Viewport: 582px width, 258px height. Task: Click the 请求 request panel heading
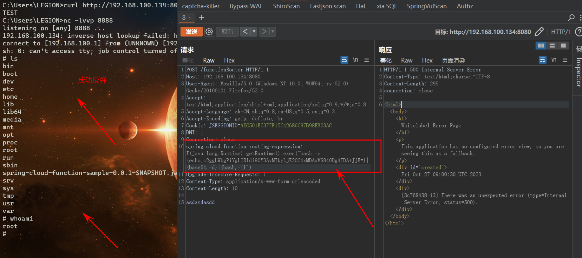tap(187, 50)
